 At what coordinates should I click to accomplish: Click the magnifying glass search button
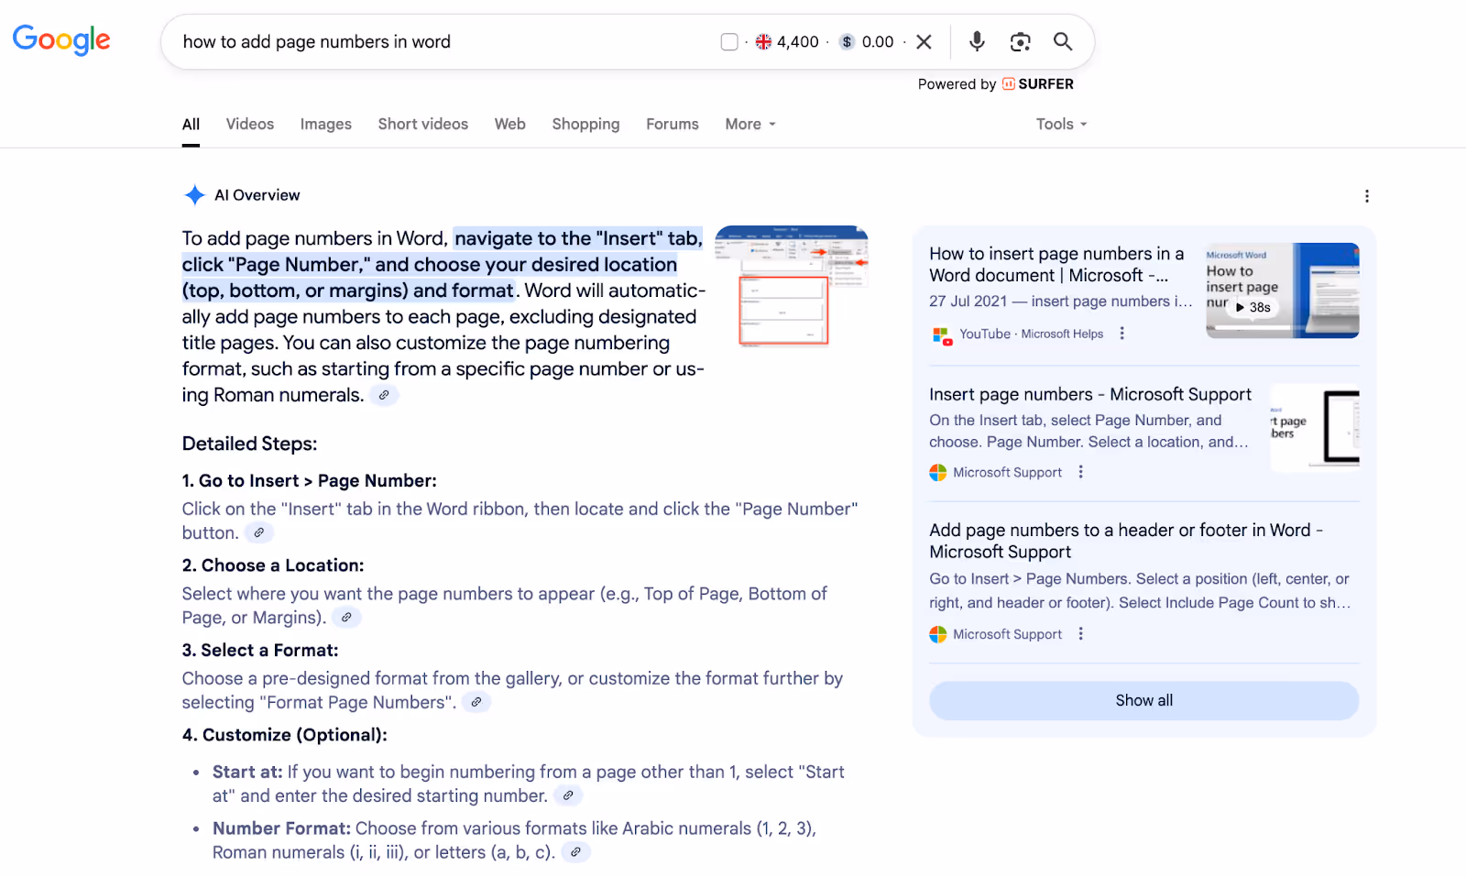(x=1063, y=41)
